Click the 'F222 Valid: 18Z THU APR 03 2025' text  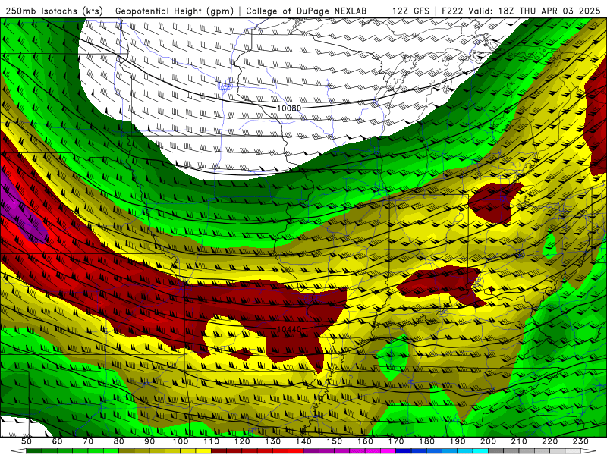coord(521,11)
